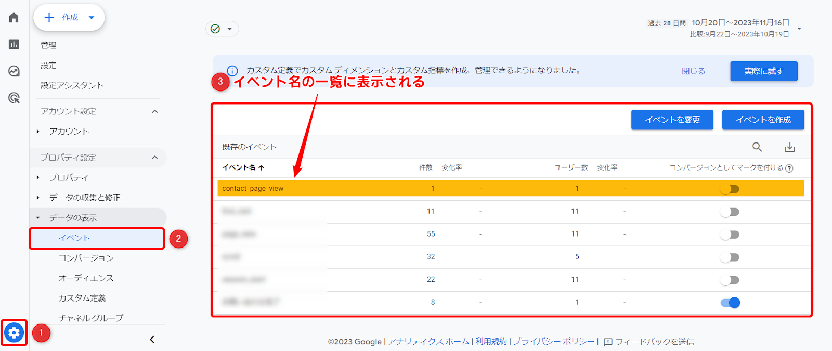Image resolution: width=832 pixels, height=351 pixels.
Task: Open the Home icon in sidebar
Action: pos(14,18)
